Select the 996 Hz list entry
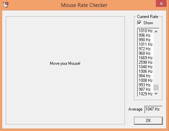This screenshot has width=169, height=131. pos(145,35)
